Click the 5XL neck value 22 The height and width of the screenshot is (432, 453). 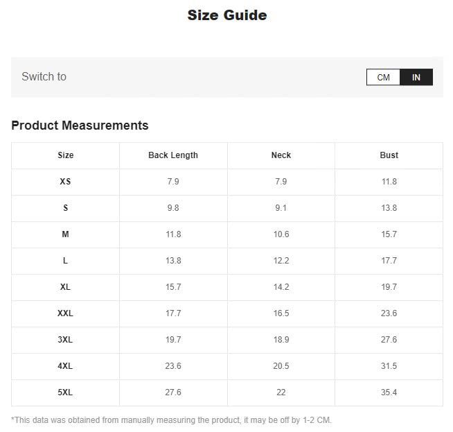click(281, 392)
